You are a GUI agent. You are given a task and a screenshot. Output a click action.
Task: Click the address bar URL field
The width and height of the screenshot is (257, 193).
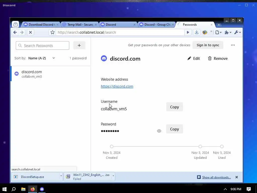pos(120,32)
